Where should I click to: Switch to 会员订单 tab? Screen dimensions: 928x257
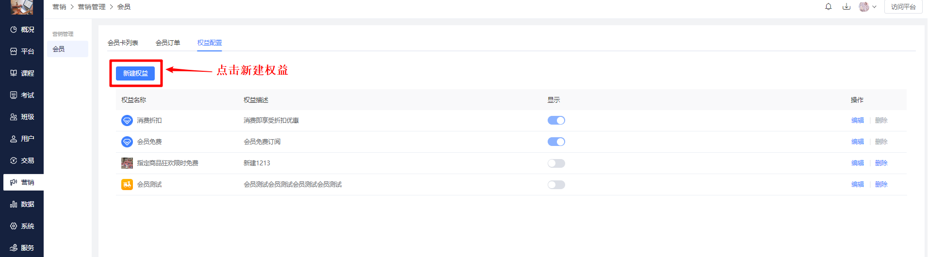tap(168, 43)
